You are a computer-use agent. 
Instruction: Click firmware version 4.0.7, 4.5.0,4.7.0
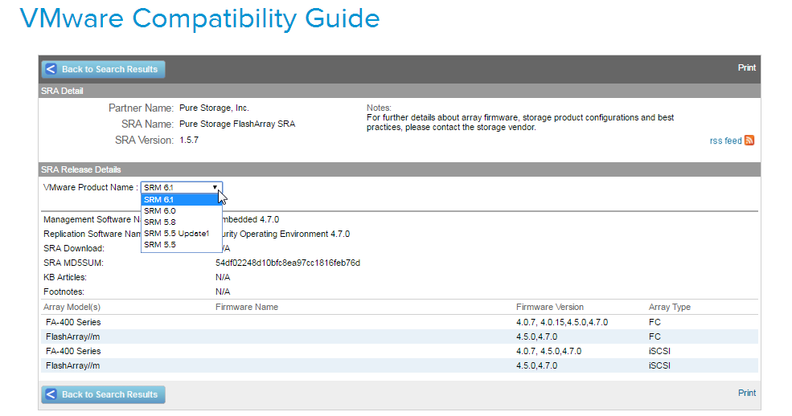(548, 351)
